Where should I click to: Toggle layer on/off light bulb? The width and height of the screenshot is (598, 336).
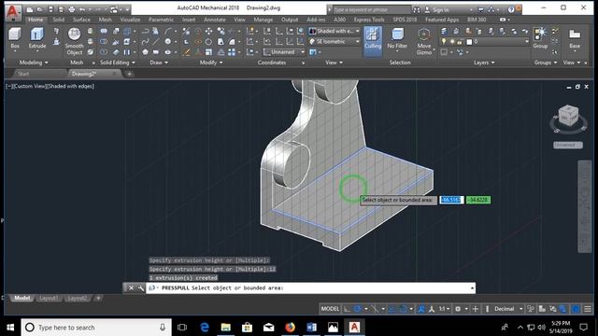point(444,41)
